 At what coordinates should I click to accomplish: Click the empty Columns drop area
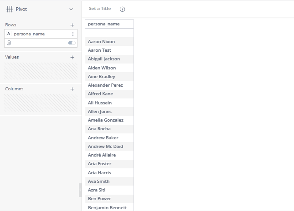coord(41,103)
